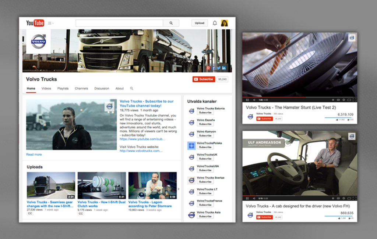Open the LinkedIn link on the banner
This screenshot has height=239, width=377.
click(224, 68)
